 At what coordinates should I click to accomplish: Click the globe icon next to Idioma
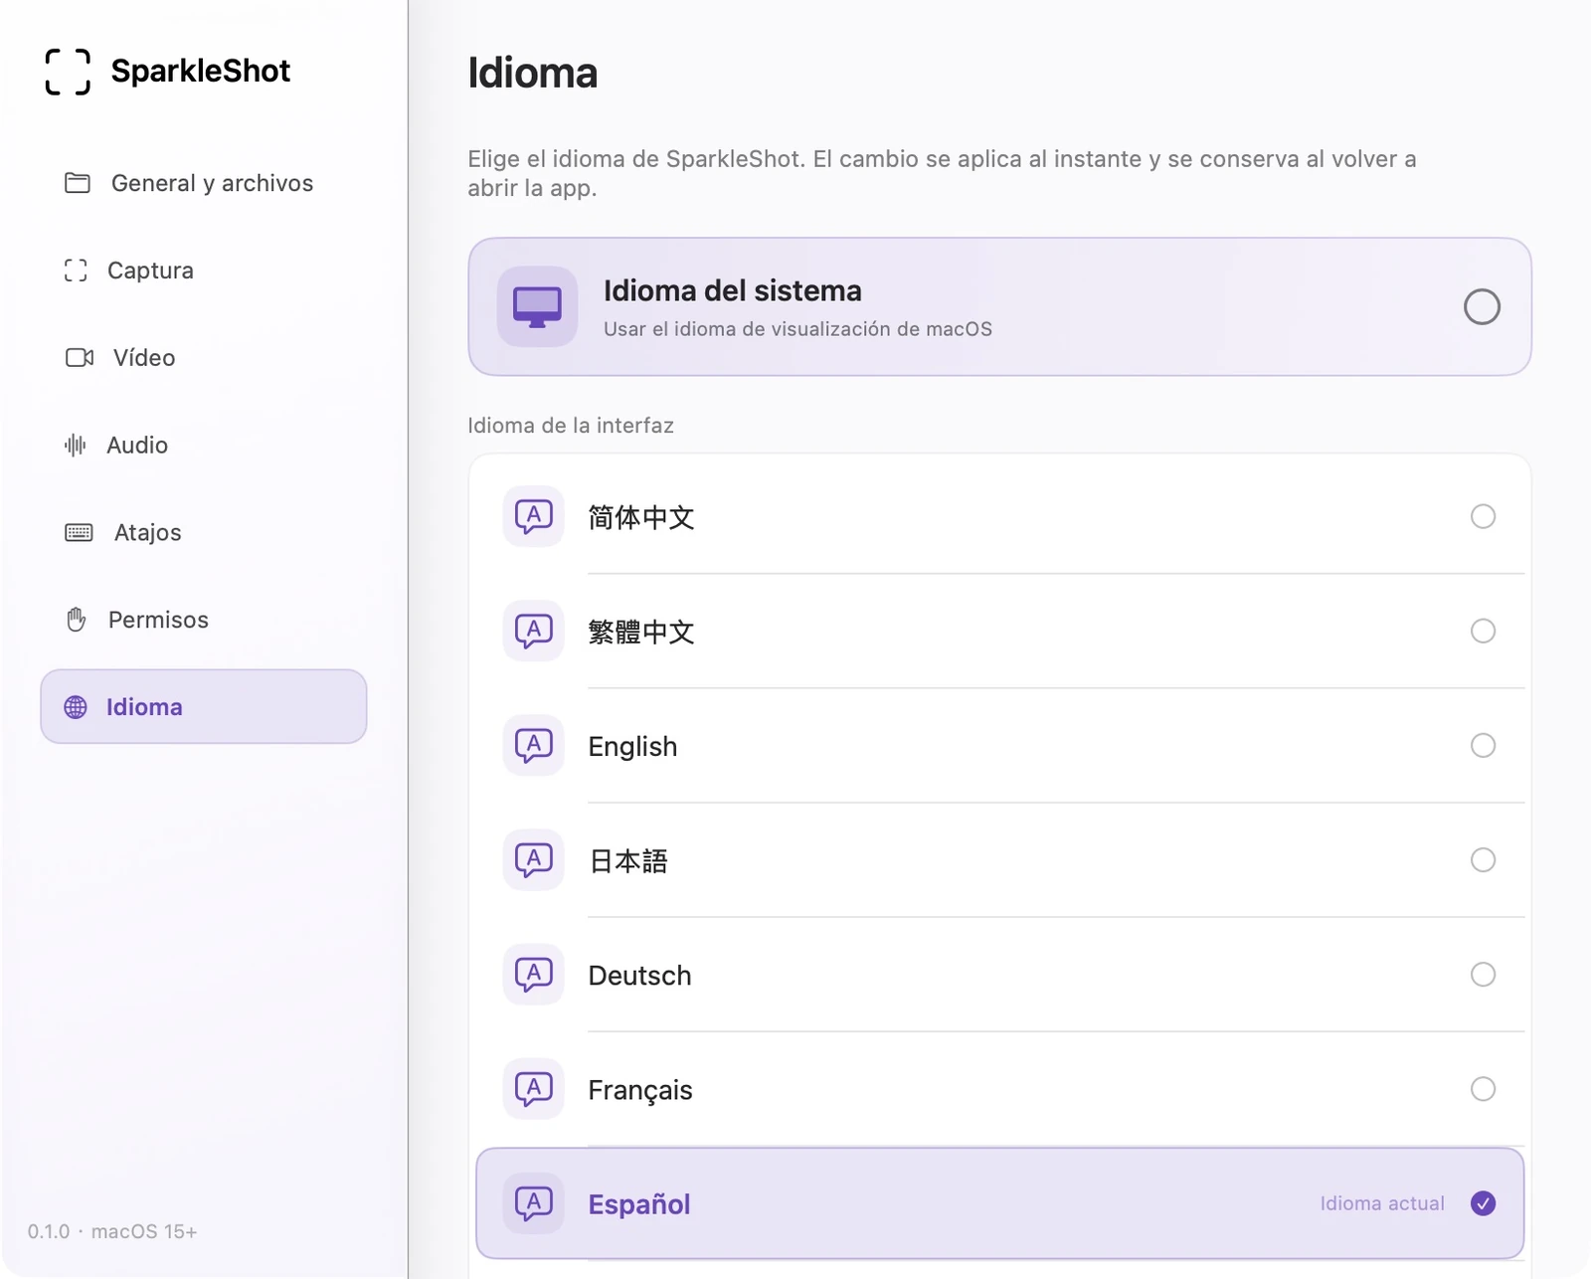[76, 707]
